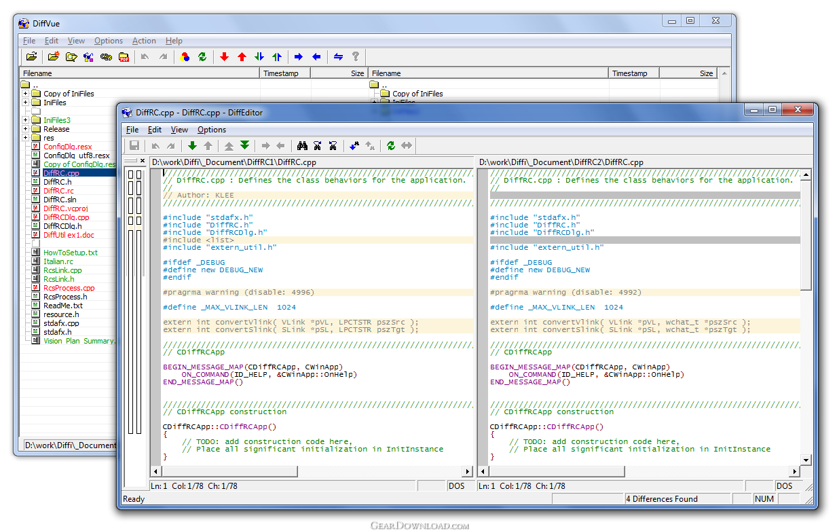Click the save disk icon in DiffEditor toolbar
This screenshot has width=839, height=531.
pyautogui.click(x=134, y=145)
